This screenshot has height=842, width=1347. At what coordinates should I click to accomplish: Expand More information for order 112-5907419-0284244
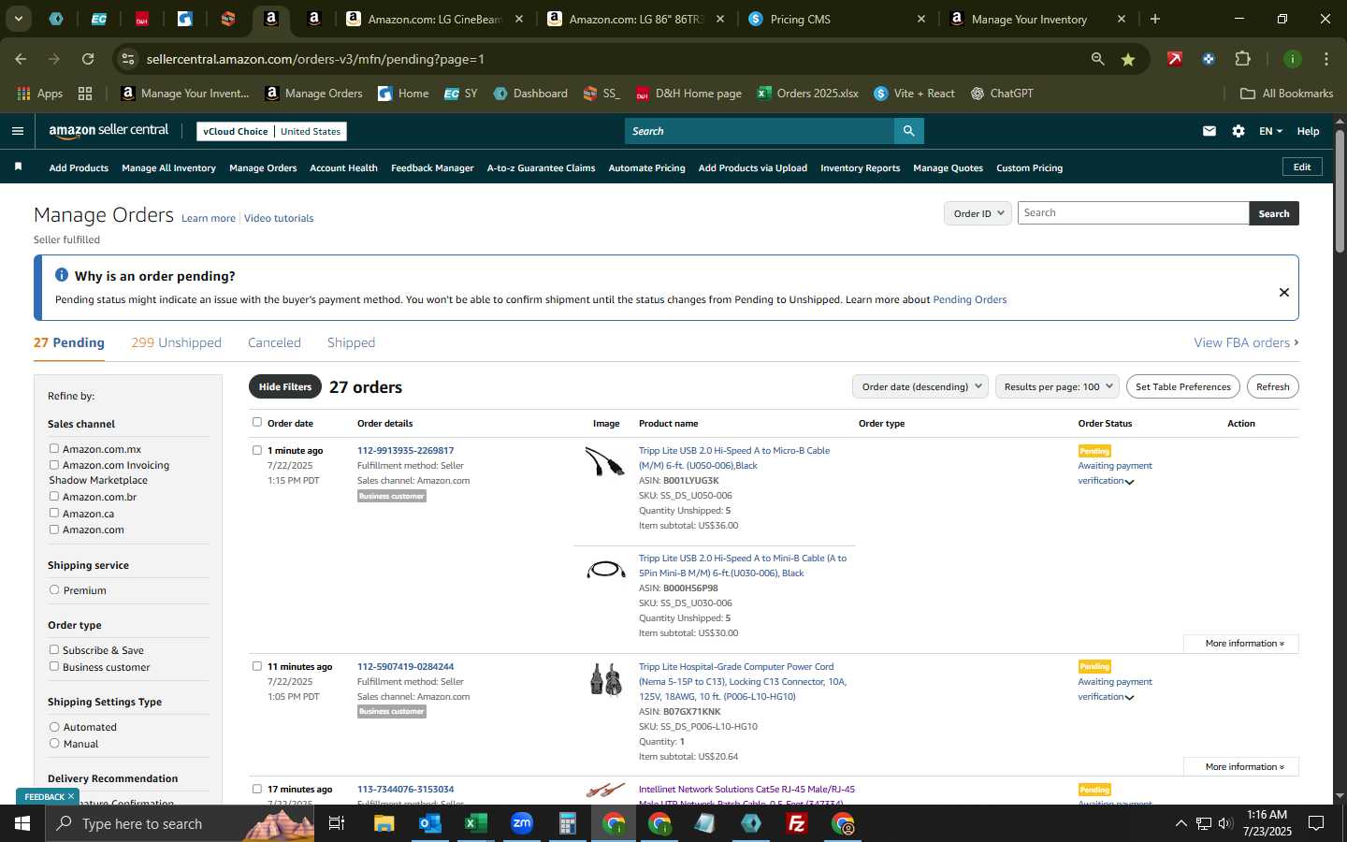click(1241, 767)
